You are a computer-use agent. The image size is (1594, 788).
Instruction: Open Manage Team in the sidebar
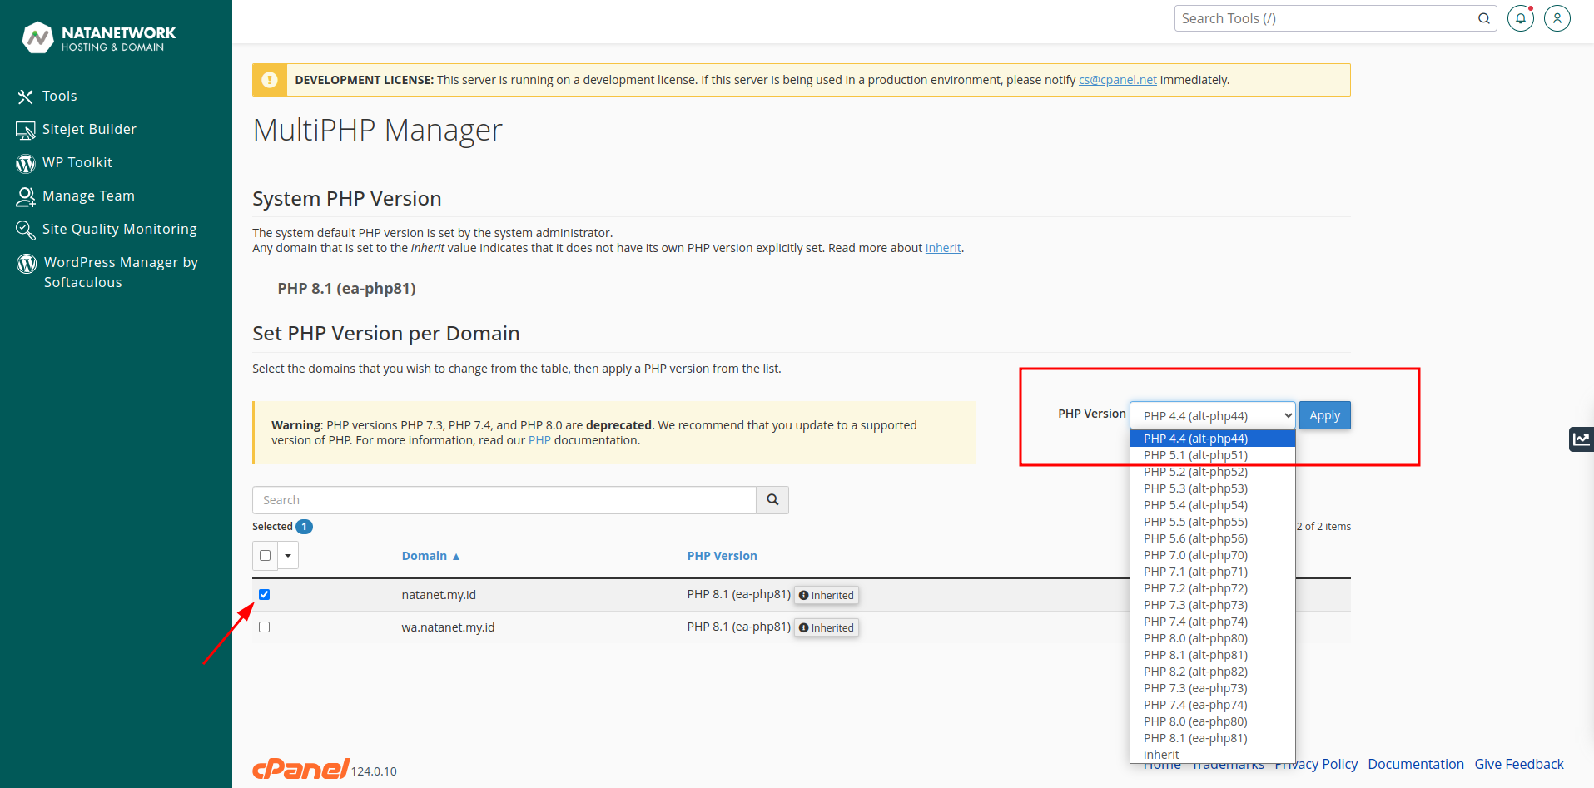[75, 196]
